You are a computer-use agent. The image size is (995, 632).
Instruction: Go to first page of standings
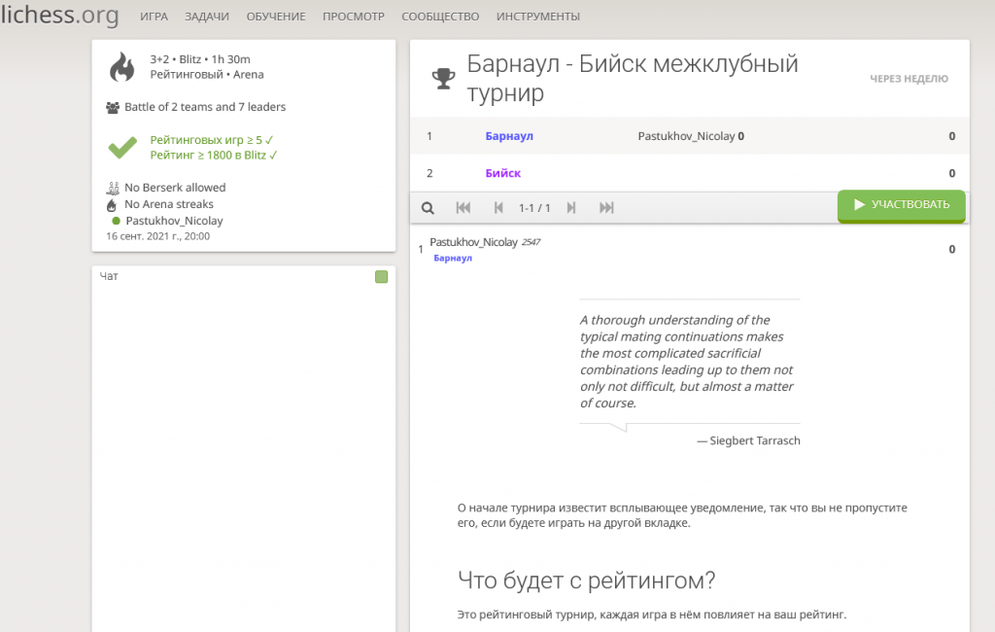coord(463,208)
